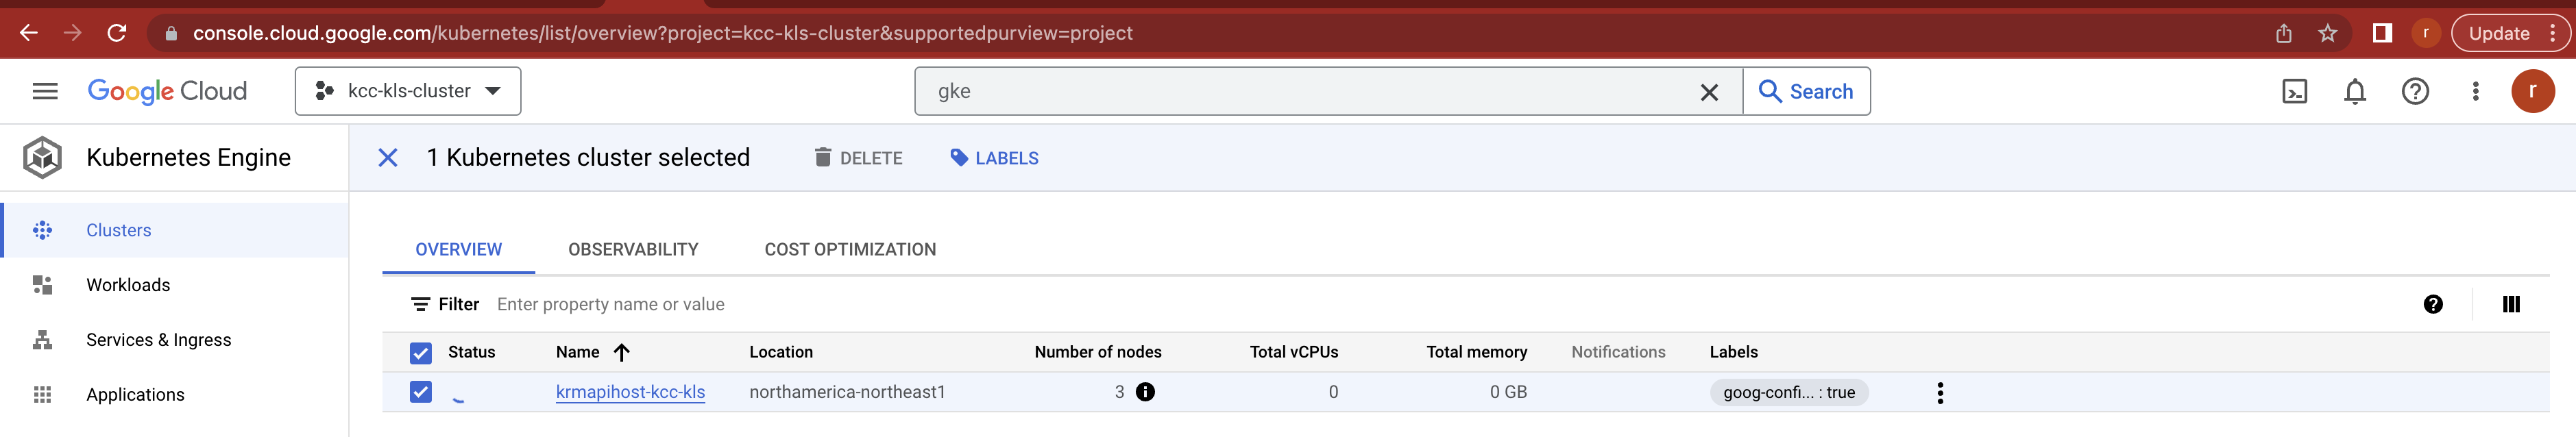Open the node count info tooltip
2576x437 pixels.
click(x=1146, y=392)
